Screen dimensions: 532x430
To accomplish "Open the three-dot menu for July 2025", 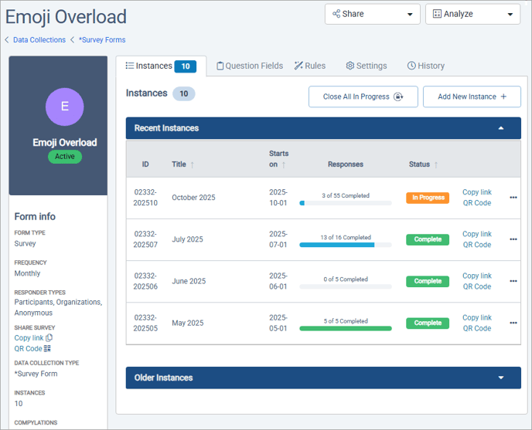I will point(513,239).
